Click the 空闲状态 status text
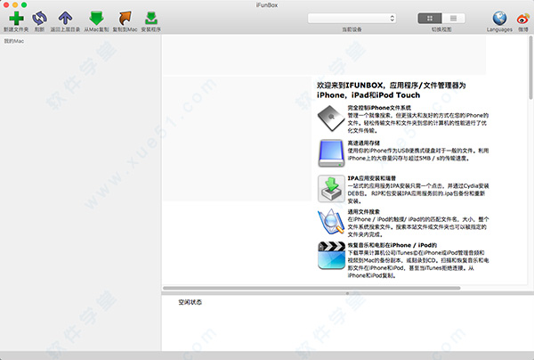 click(190, 302)
